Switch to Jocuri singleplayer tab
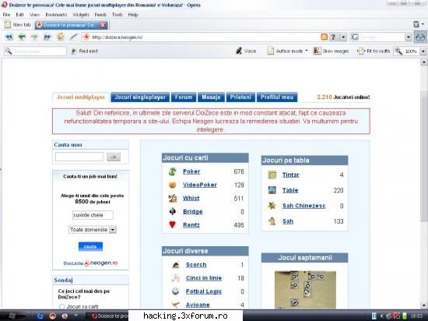This screenshot has height=321, width=428. click(x=140, y=97)
